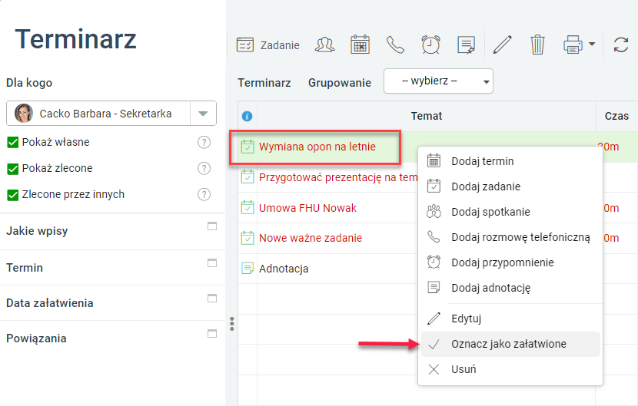Select Oznacz jako załatwione menu item
This screenshot has width=638, height=406.
(510, 345)
